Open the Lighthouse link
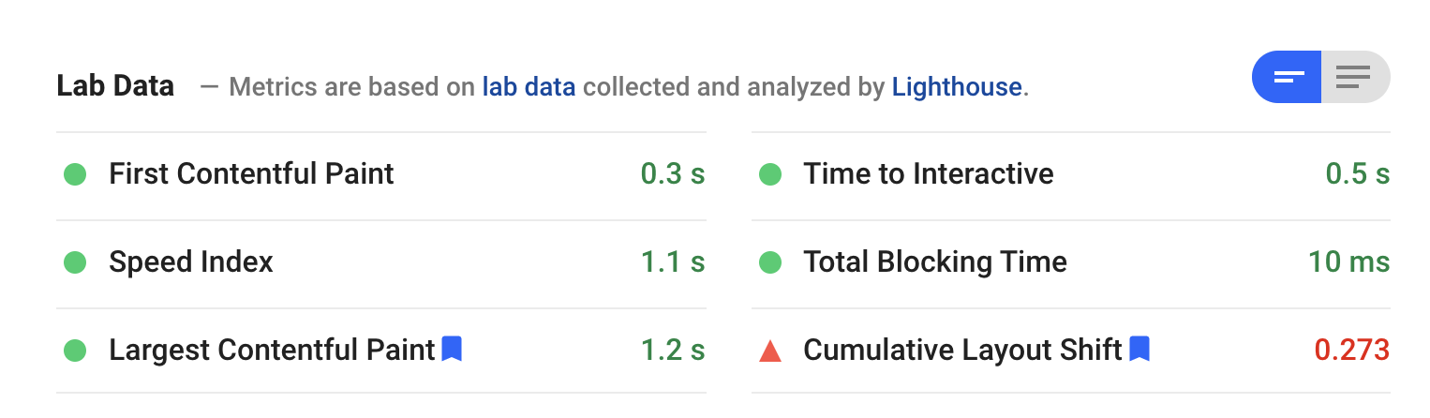Image resolution: width=1430 pixels, height=418 pixels. 957,87
